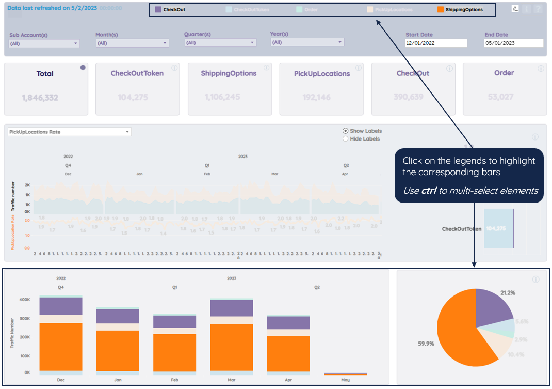The image size is (552, 389).
Task: Open the Year(s) filter dropdown
Action: (x=307, y=42)
